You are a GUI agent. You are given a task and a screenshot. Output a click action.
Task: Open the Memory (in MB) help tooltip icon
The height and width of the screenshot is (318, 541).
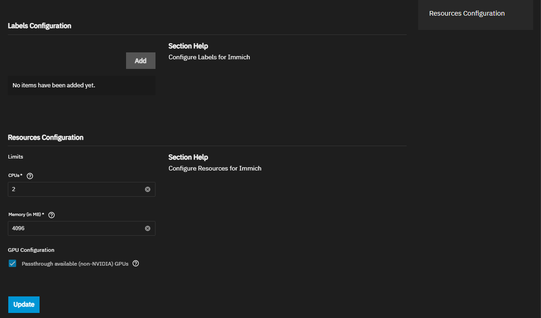point(52,215)
